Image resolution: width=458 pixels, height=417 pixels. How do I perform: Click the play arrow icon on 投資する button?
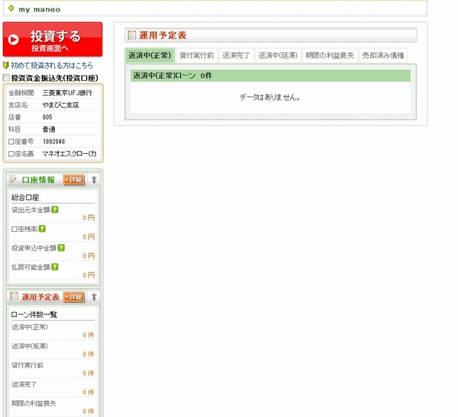[x=14, y=40]
